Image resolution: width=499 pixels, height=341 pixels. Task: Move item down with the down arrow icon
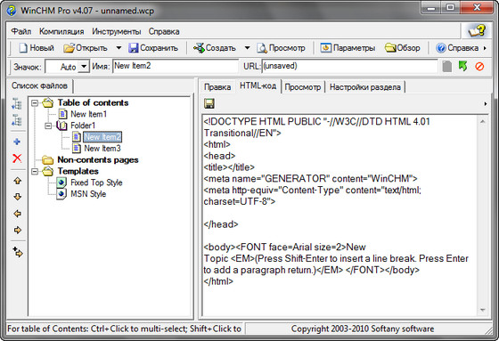click(x=18, y=197)
